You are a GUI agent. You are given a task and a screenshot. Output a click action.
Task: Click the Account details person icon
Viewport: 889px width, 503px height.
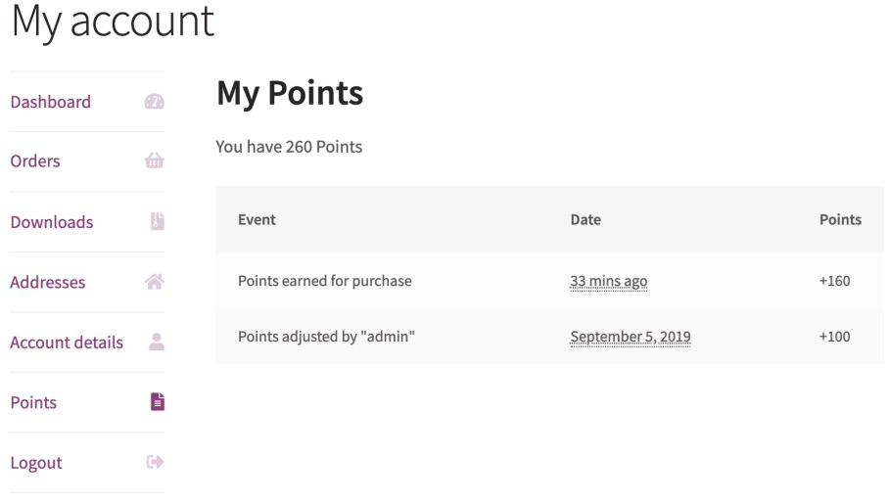tap(156, 343)
